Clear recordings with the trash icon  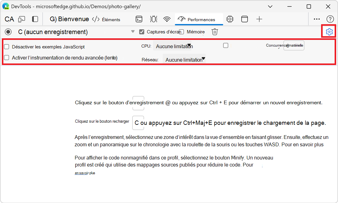click(x=214, y=31)
